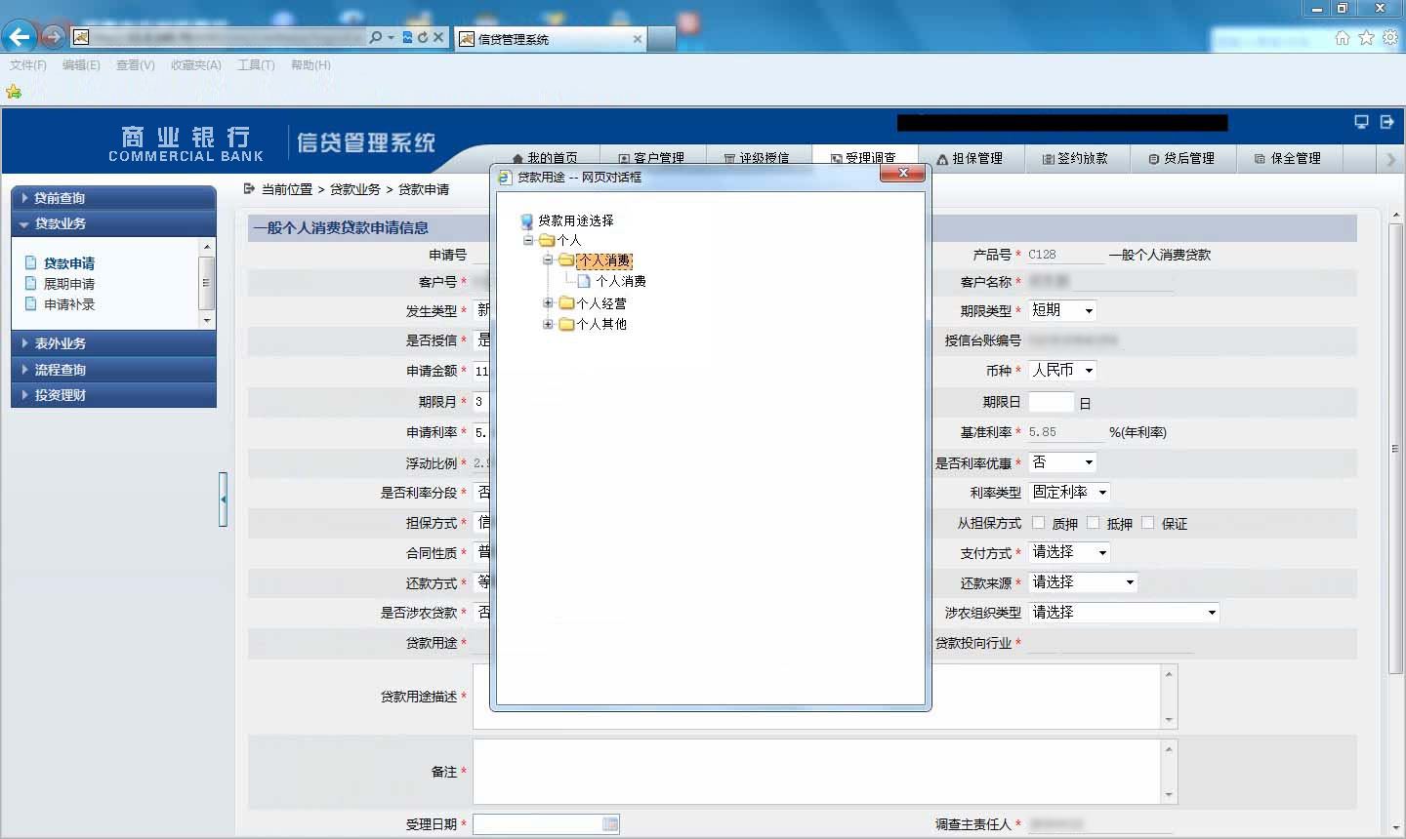1406x839 pixels.
Task: Click the 贷款用途选择 root tree icon
Action: point(527,221)
